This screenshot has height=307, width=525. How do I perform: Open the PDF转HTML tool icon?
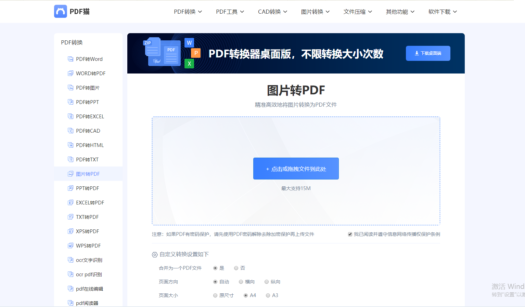70,145
